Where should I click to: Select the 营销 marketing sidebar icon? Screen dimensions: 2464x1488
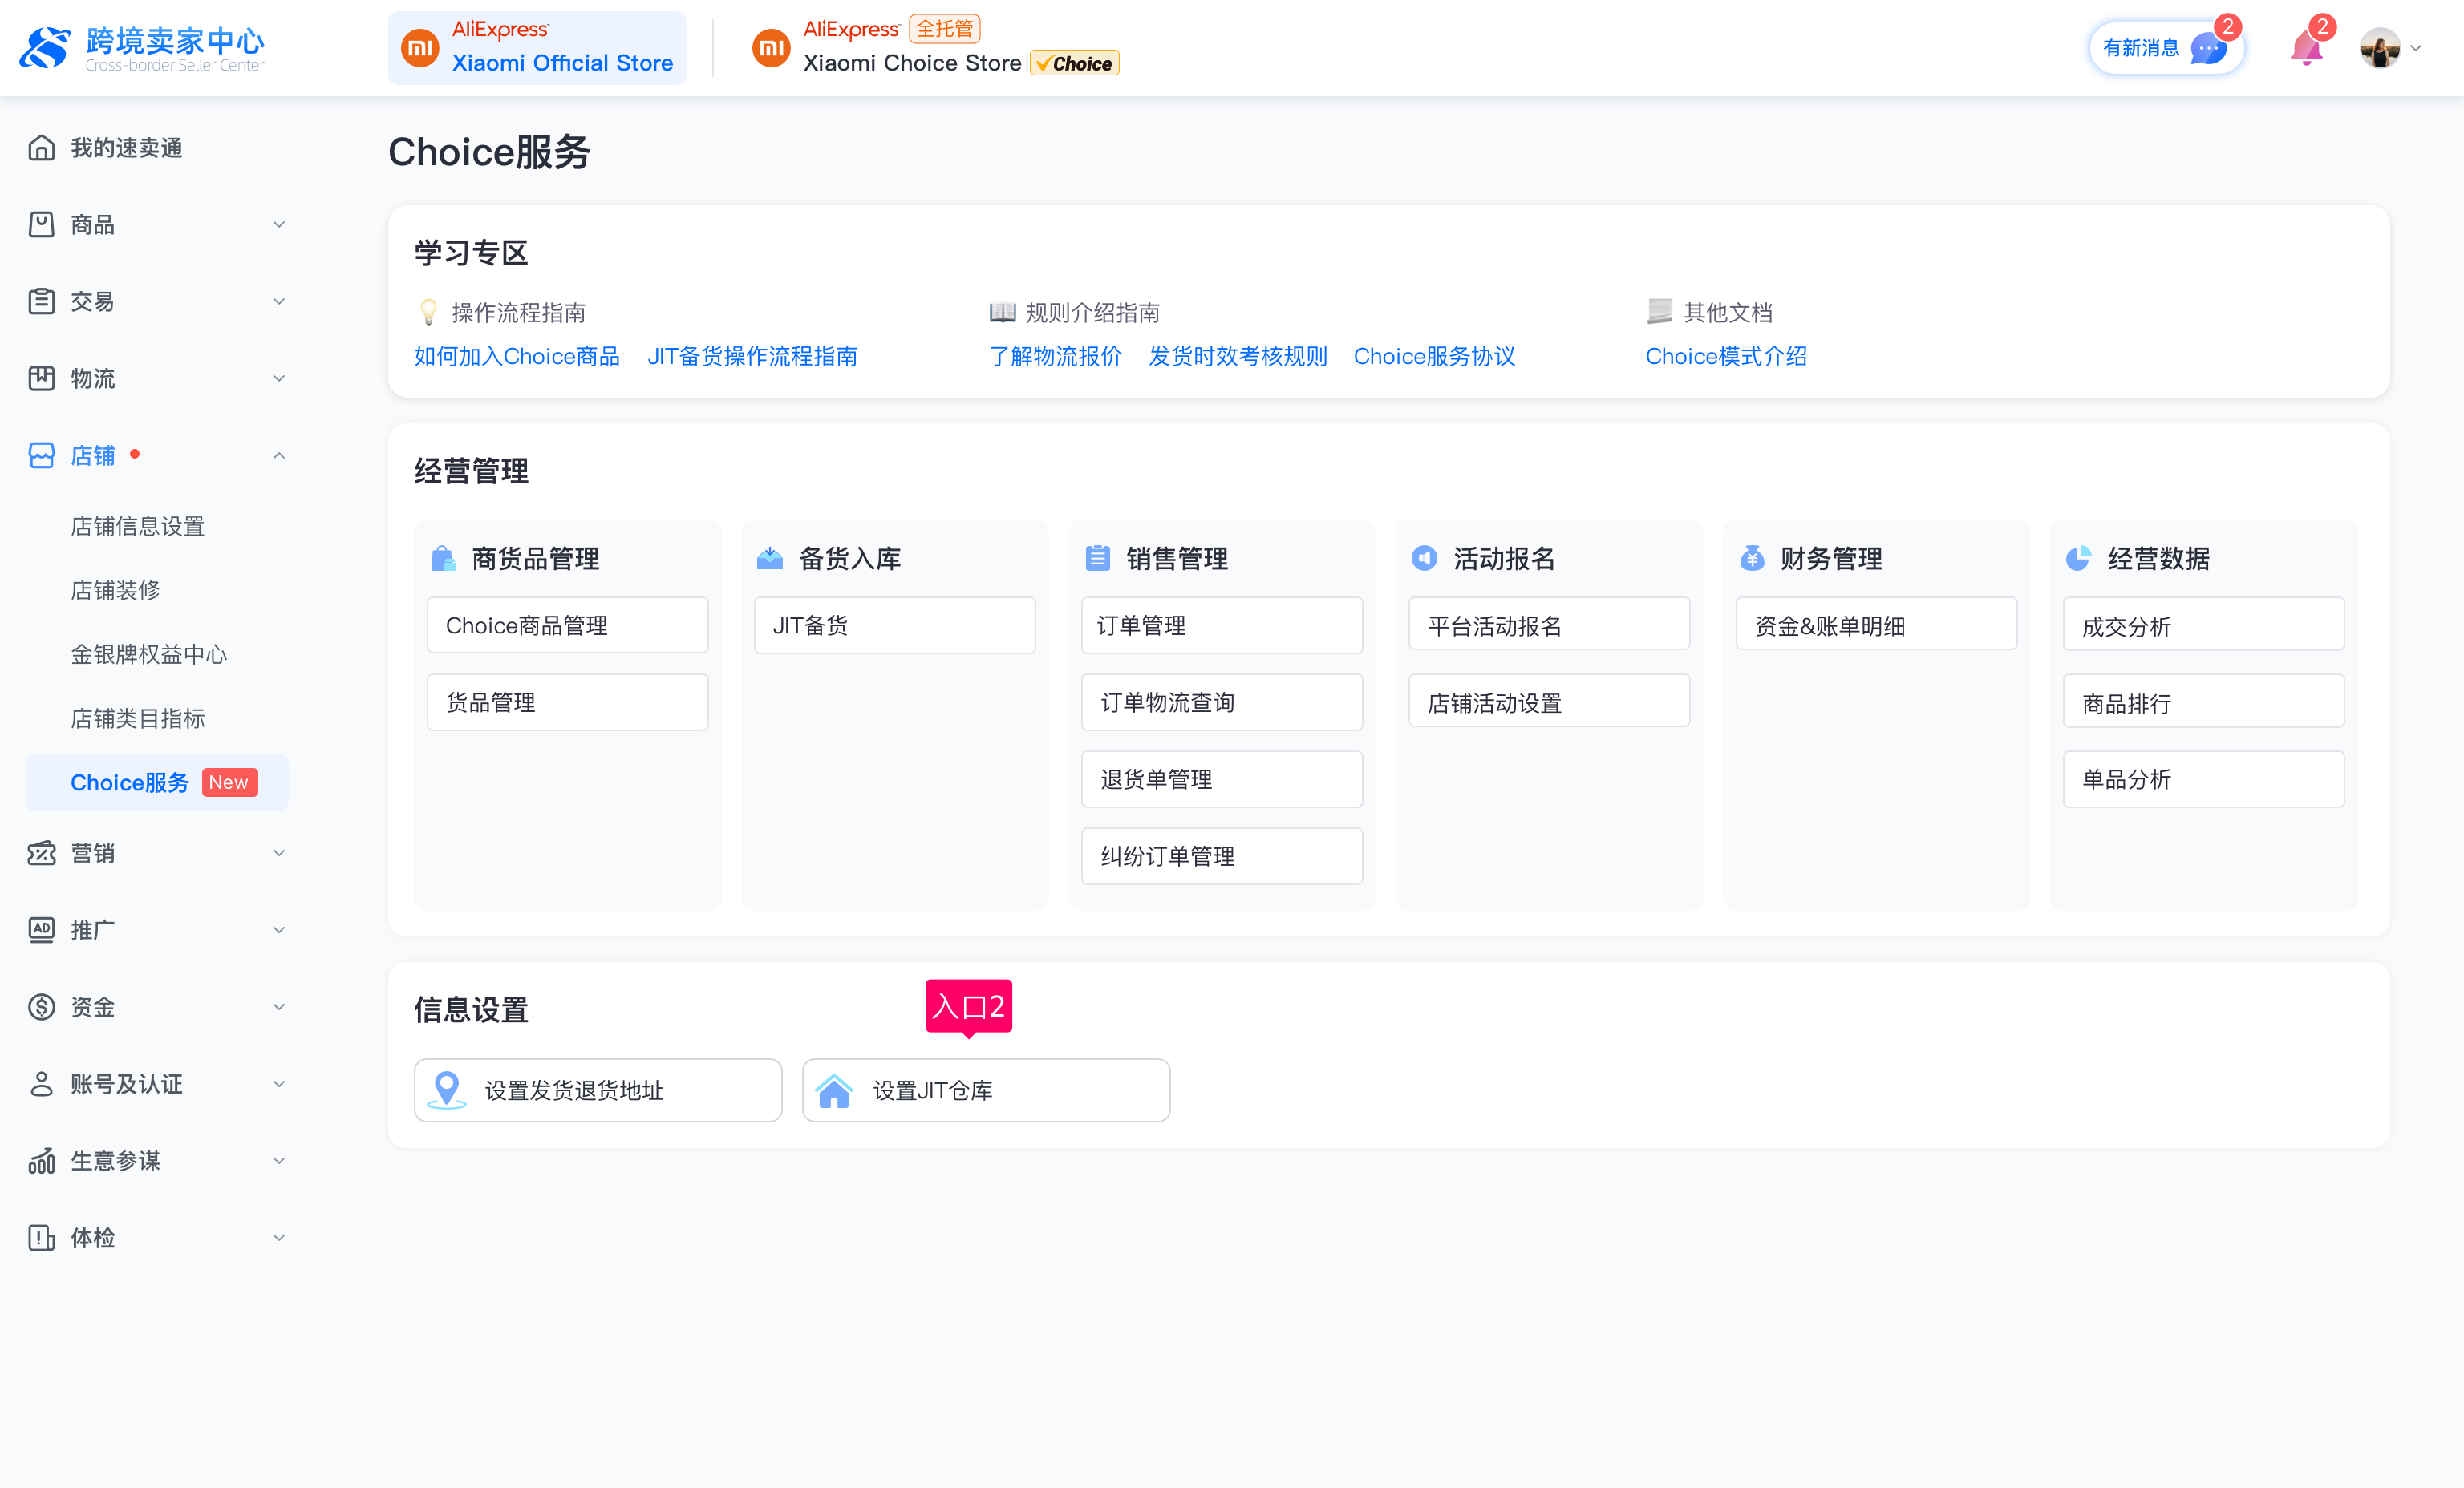[42, 852]
